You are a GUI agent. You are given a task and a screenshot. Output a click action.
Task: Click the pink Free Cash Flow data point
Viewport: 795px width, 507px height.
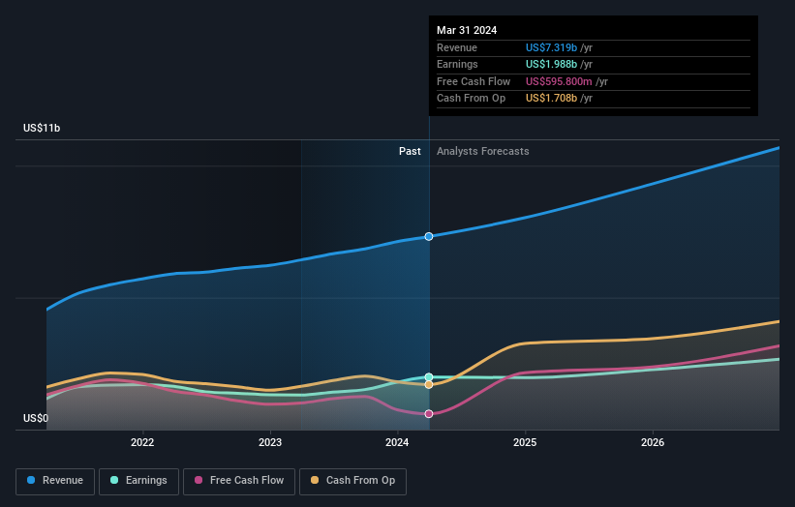[429, 414]
